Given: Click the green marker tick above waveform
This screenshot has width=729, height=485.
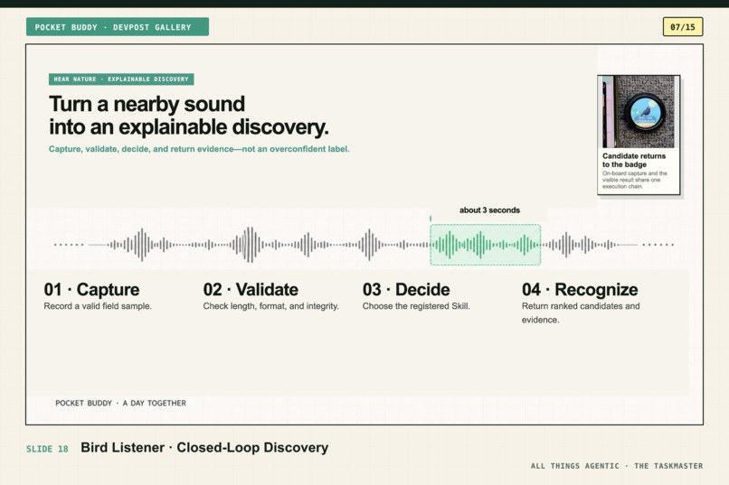Looking at the screenshot, I should [431, 219].
